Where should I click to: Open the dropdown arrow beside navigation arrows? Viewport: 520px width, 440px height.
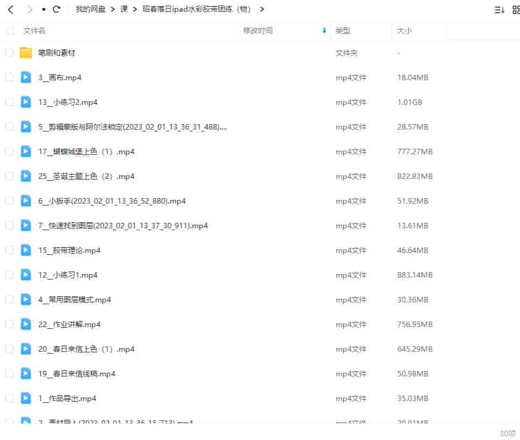(42, 9)
